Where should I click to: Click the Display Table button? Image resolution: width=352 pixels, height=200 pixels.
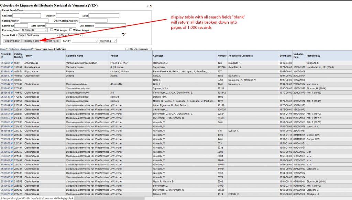32,41
